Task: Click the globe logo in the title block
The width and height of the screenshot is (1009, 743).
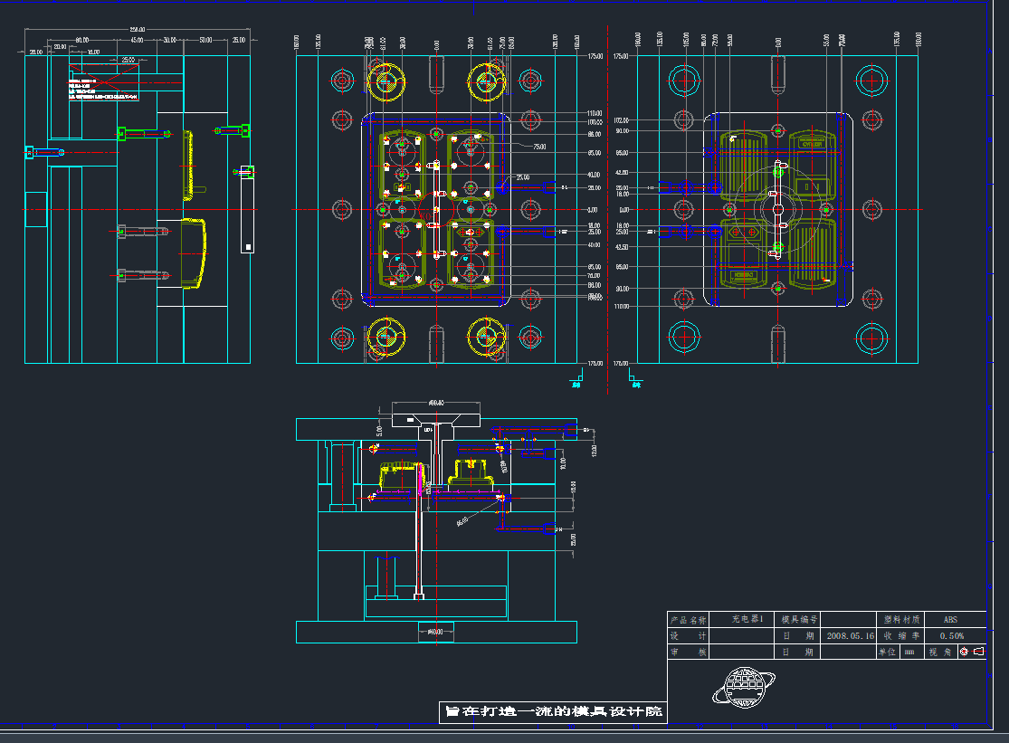Action: point(746,685)
